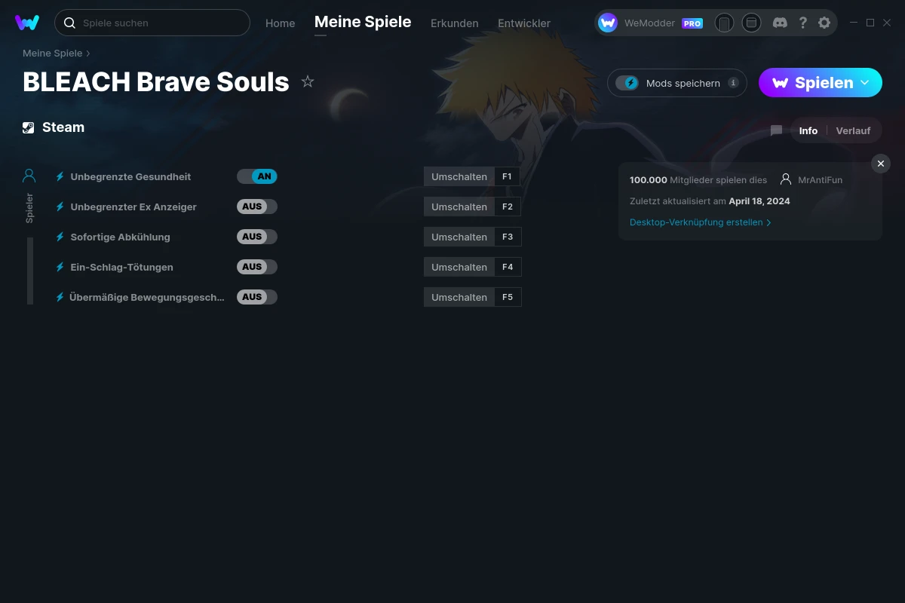Select Erkunden in the navigation menu
The height and width of the screenshot is (603, 905).
[454, 23]
